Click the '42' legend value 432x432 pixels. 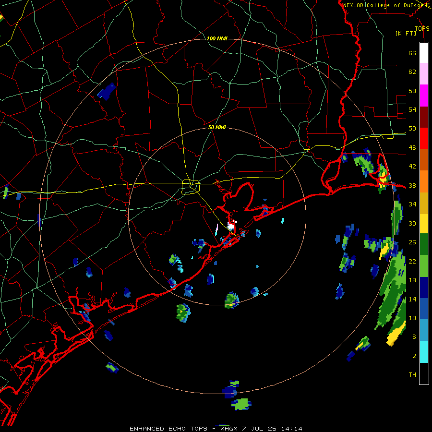pyautogui.click(x=412, y=167)
